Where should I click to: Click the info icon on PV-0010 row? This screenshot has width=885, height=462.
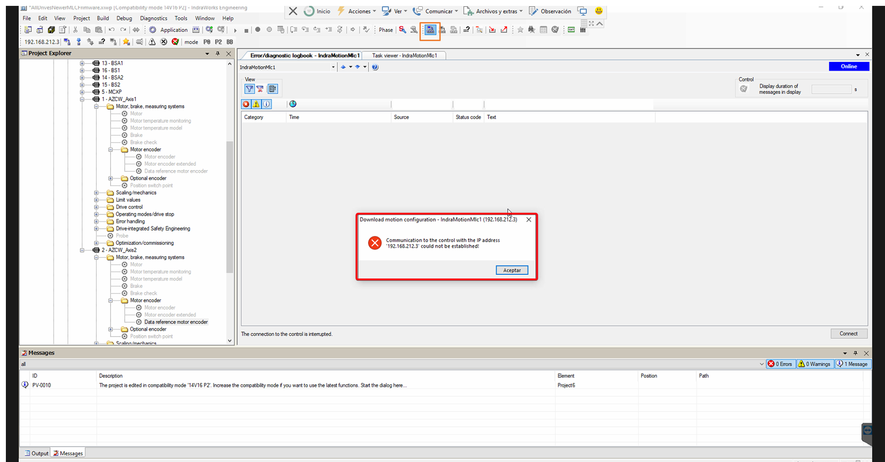(25, 385)
